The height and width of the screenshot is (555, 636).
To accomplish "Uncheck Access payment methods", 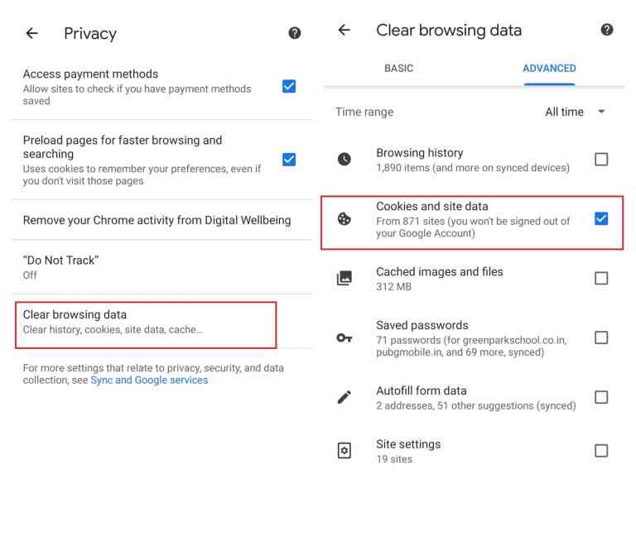I will (289, 86).
